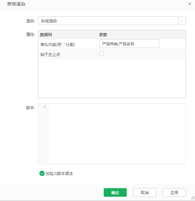Click the 校验JS脚本语法 text label
Screen dimensions: 195x201
pos(59,174)
